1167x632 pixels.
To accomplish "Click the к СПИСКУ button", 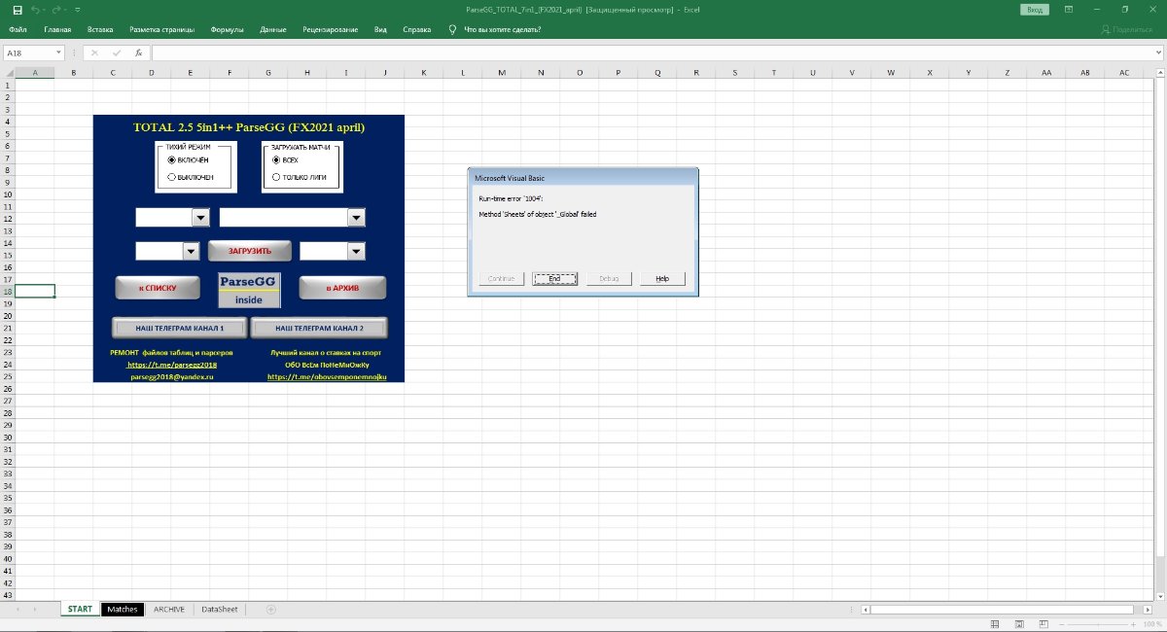I will point(158,288).
